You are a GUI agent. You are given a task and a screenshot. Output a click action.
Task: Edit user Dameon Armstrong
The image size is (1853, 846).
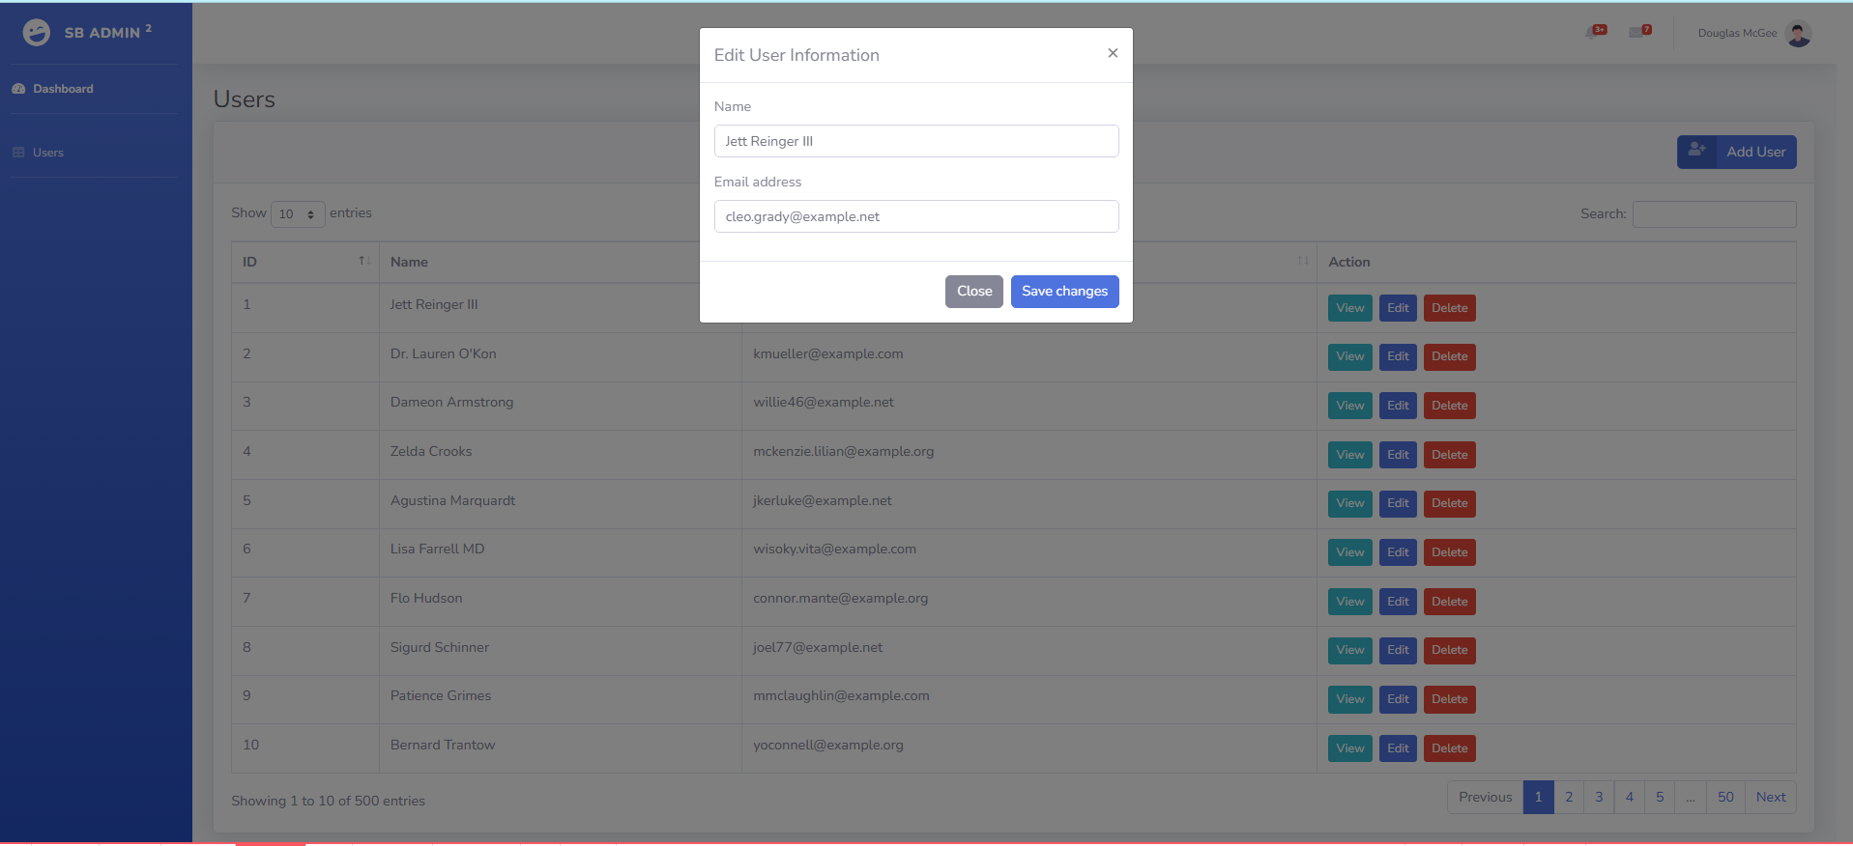click(1398, 406)
